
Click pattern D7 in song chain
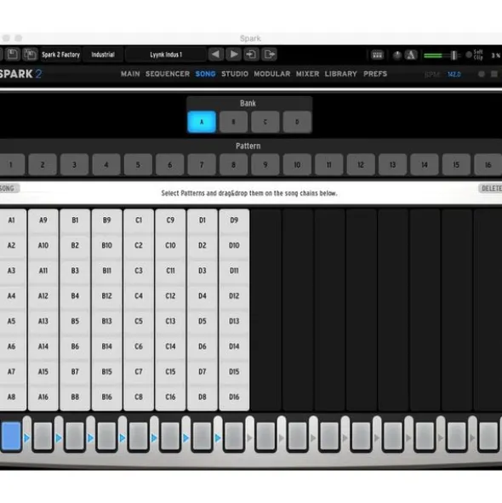click(203, 372)
